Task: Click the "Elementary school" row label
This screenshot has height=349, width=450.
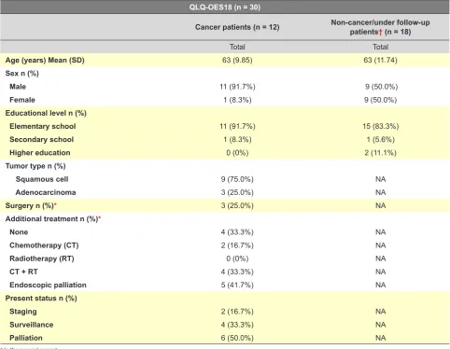Action: (x=43, y=126)
